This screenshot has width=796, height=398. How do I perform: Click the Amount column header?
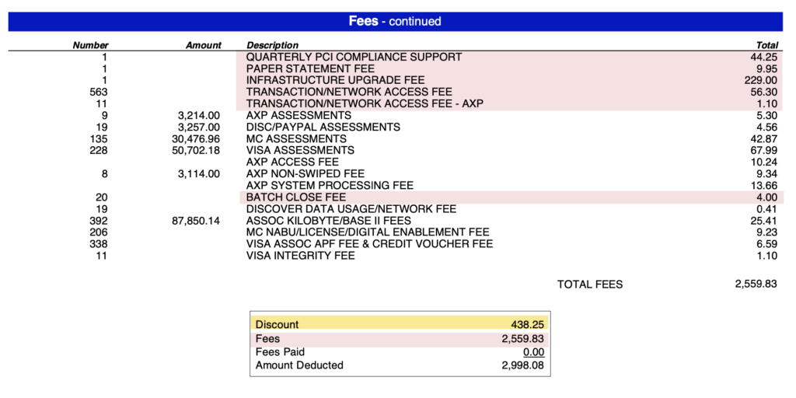point(204,45)
